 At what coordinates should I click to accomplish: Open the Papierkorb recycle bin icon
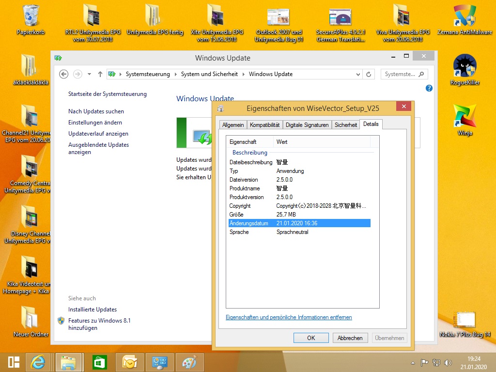tap(31, 19)
